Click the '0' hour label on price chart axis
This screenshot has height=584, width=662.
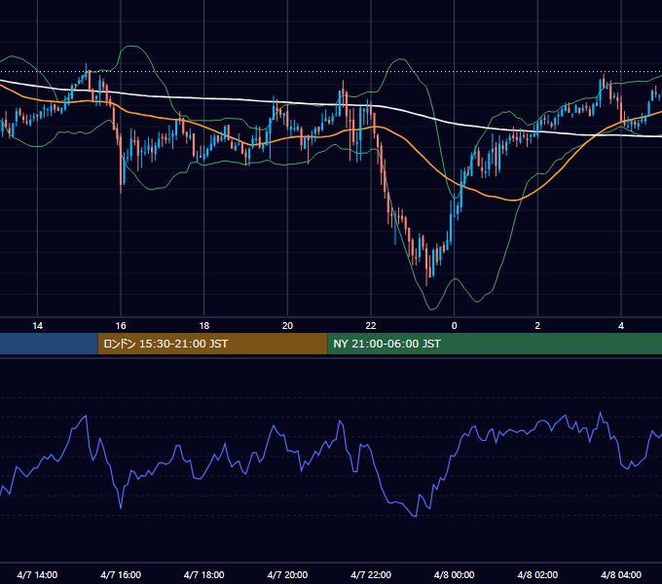(455, 326)
